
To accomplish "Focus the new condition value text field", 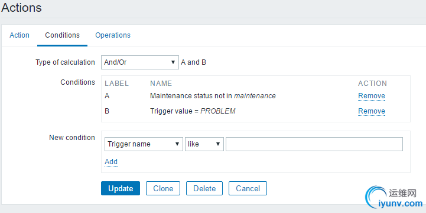I will (x=314, y=144).
